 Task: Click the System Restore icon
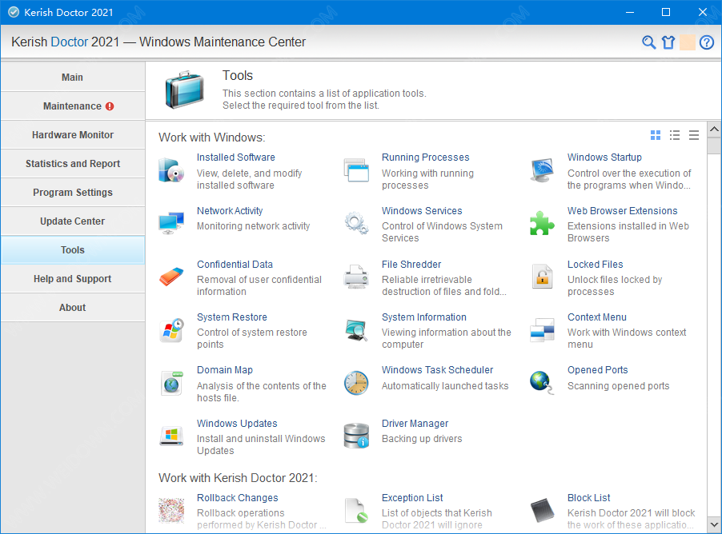[x=171, y=330]
